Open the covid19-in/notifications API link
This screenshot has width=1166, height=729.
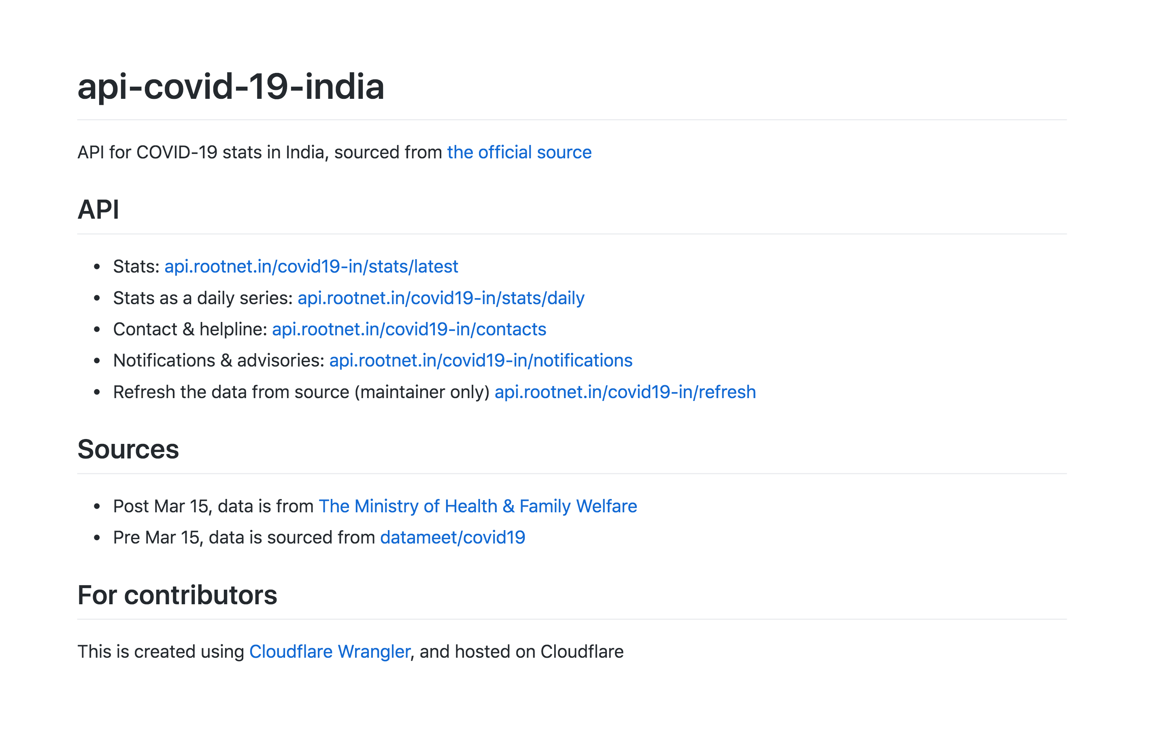pyautogui.click(x=481, y=360)
